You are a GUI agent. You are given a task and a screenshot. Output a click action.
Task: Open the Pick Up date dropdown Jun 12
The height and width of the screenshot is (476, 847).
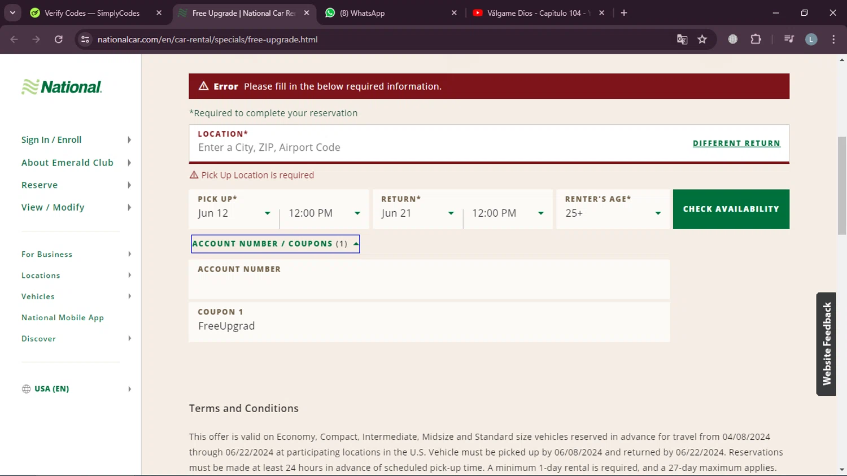pos(234,213)
